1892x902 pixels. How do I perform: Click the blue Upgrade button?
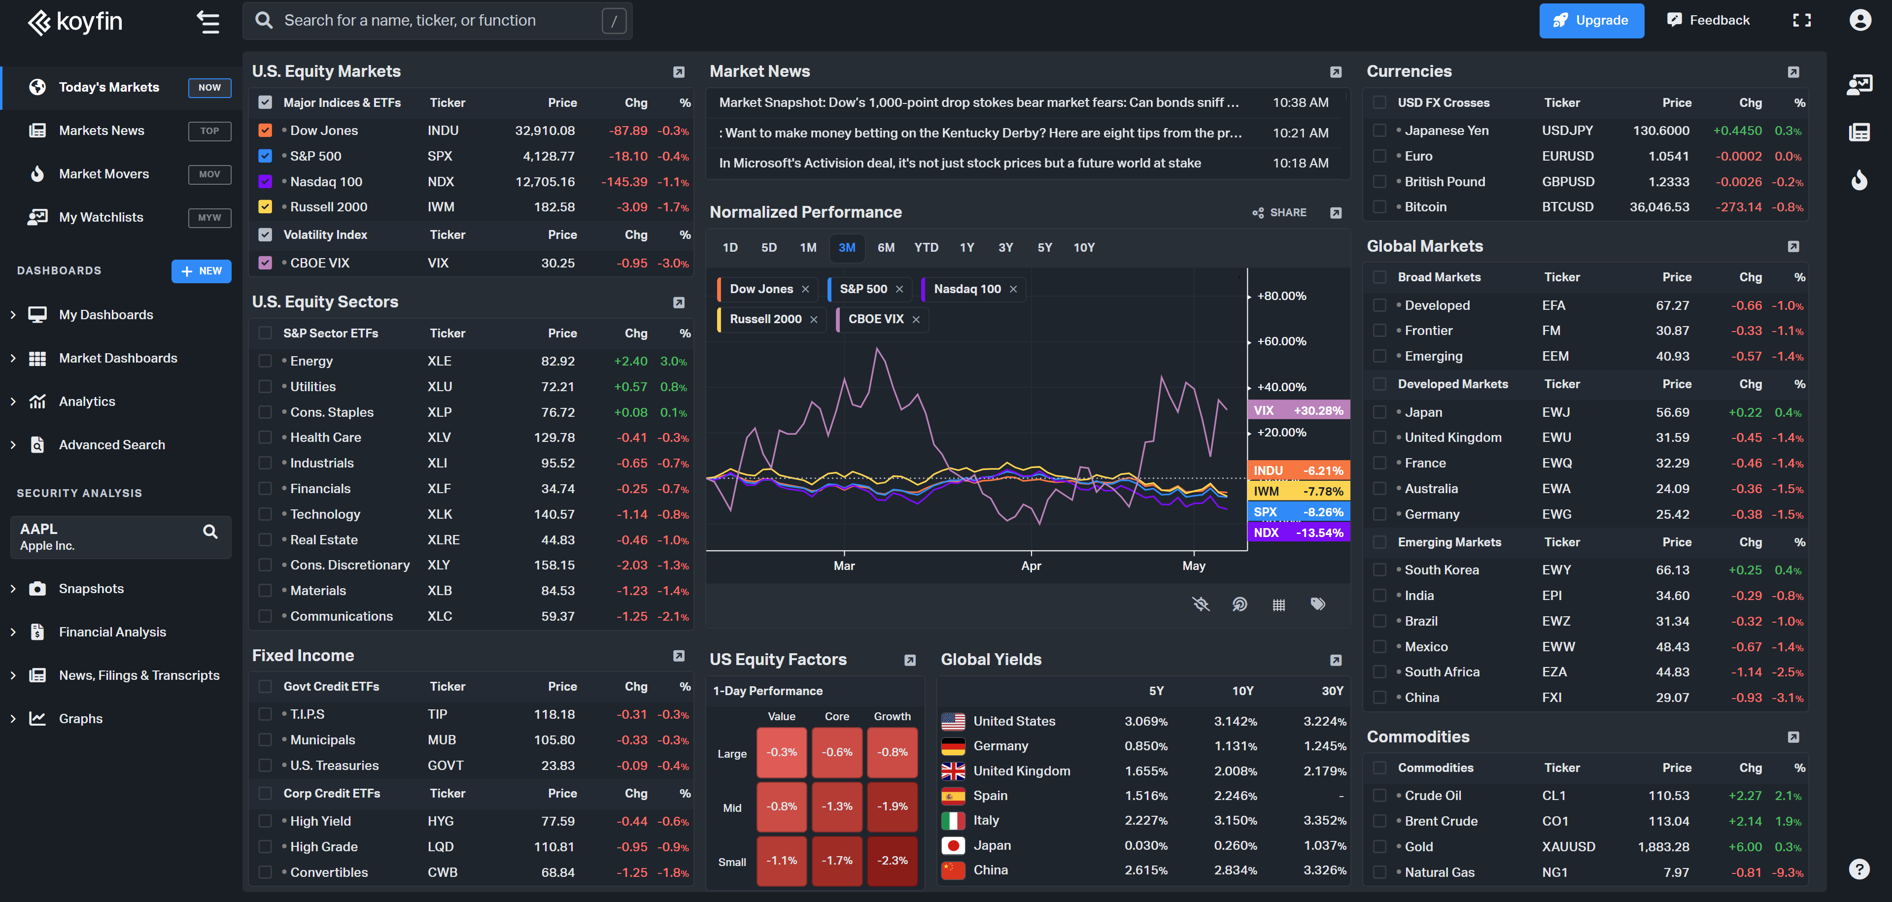click(1591, 21)
